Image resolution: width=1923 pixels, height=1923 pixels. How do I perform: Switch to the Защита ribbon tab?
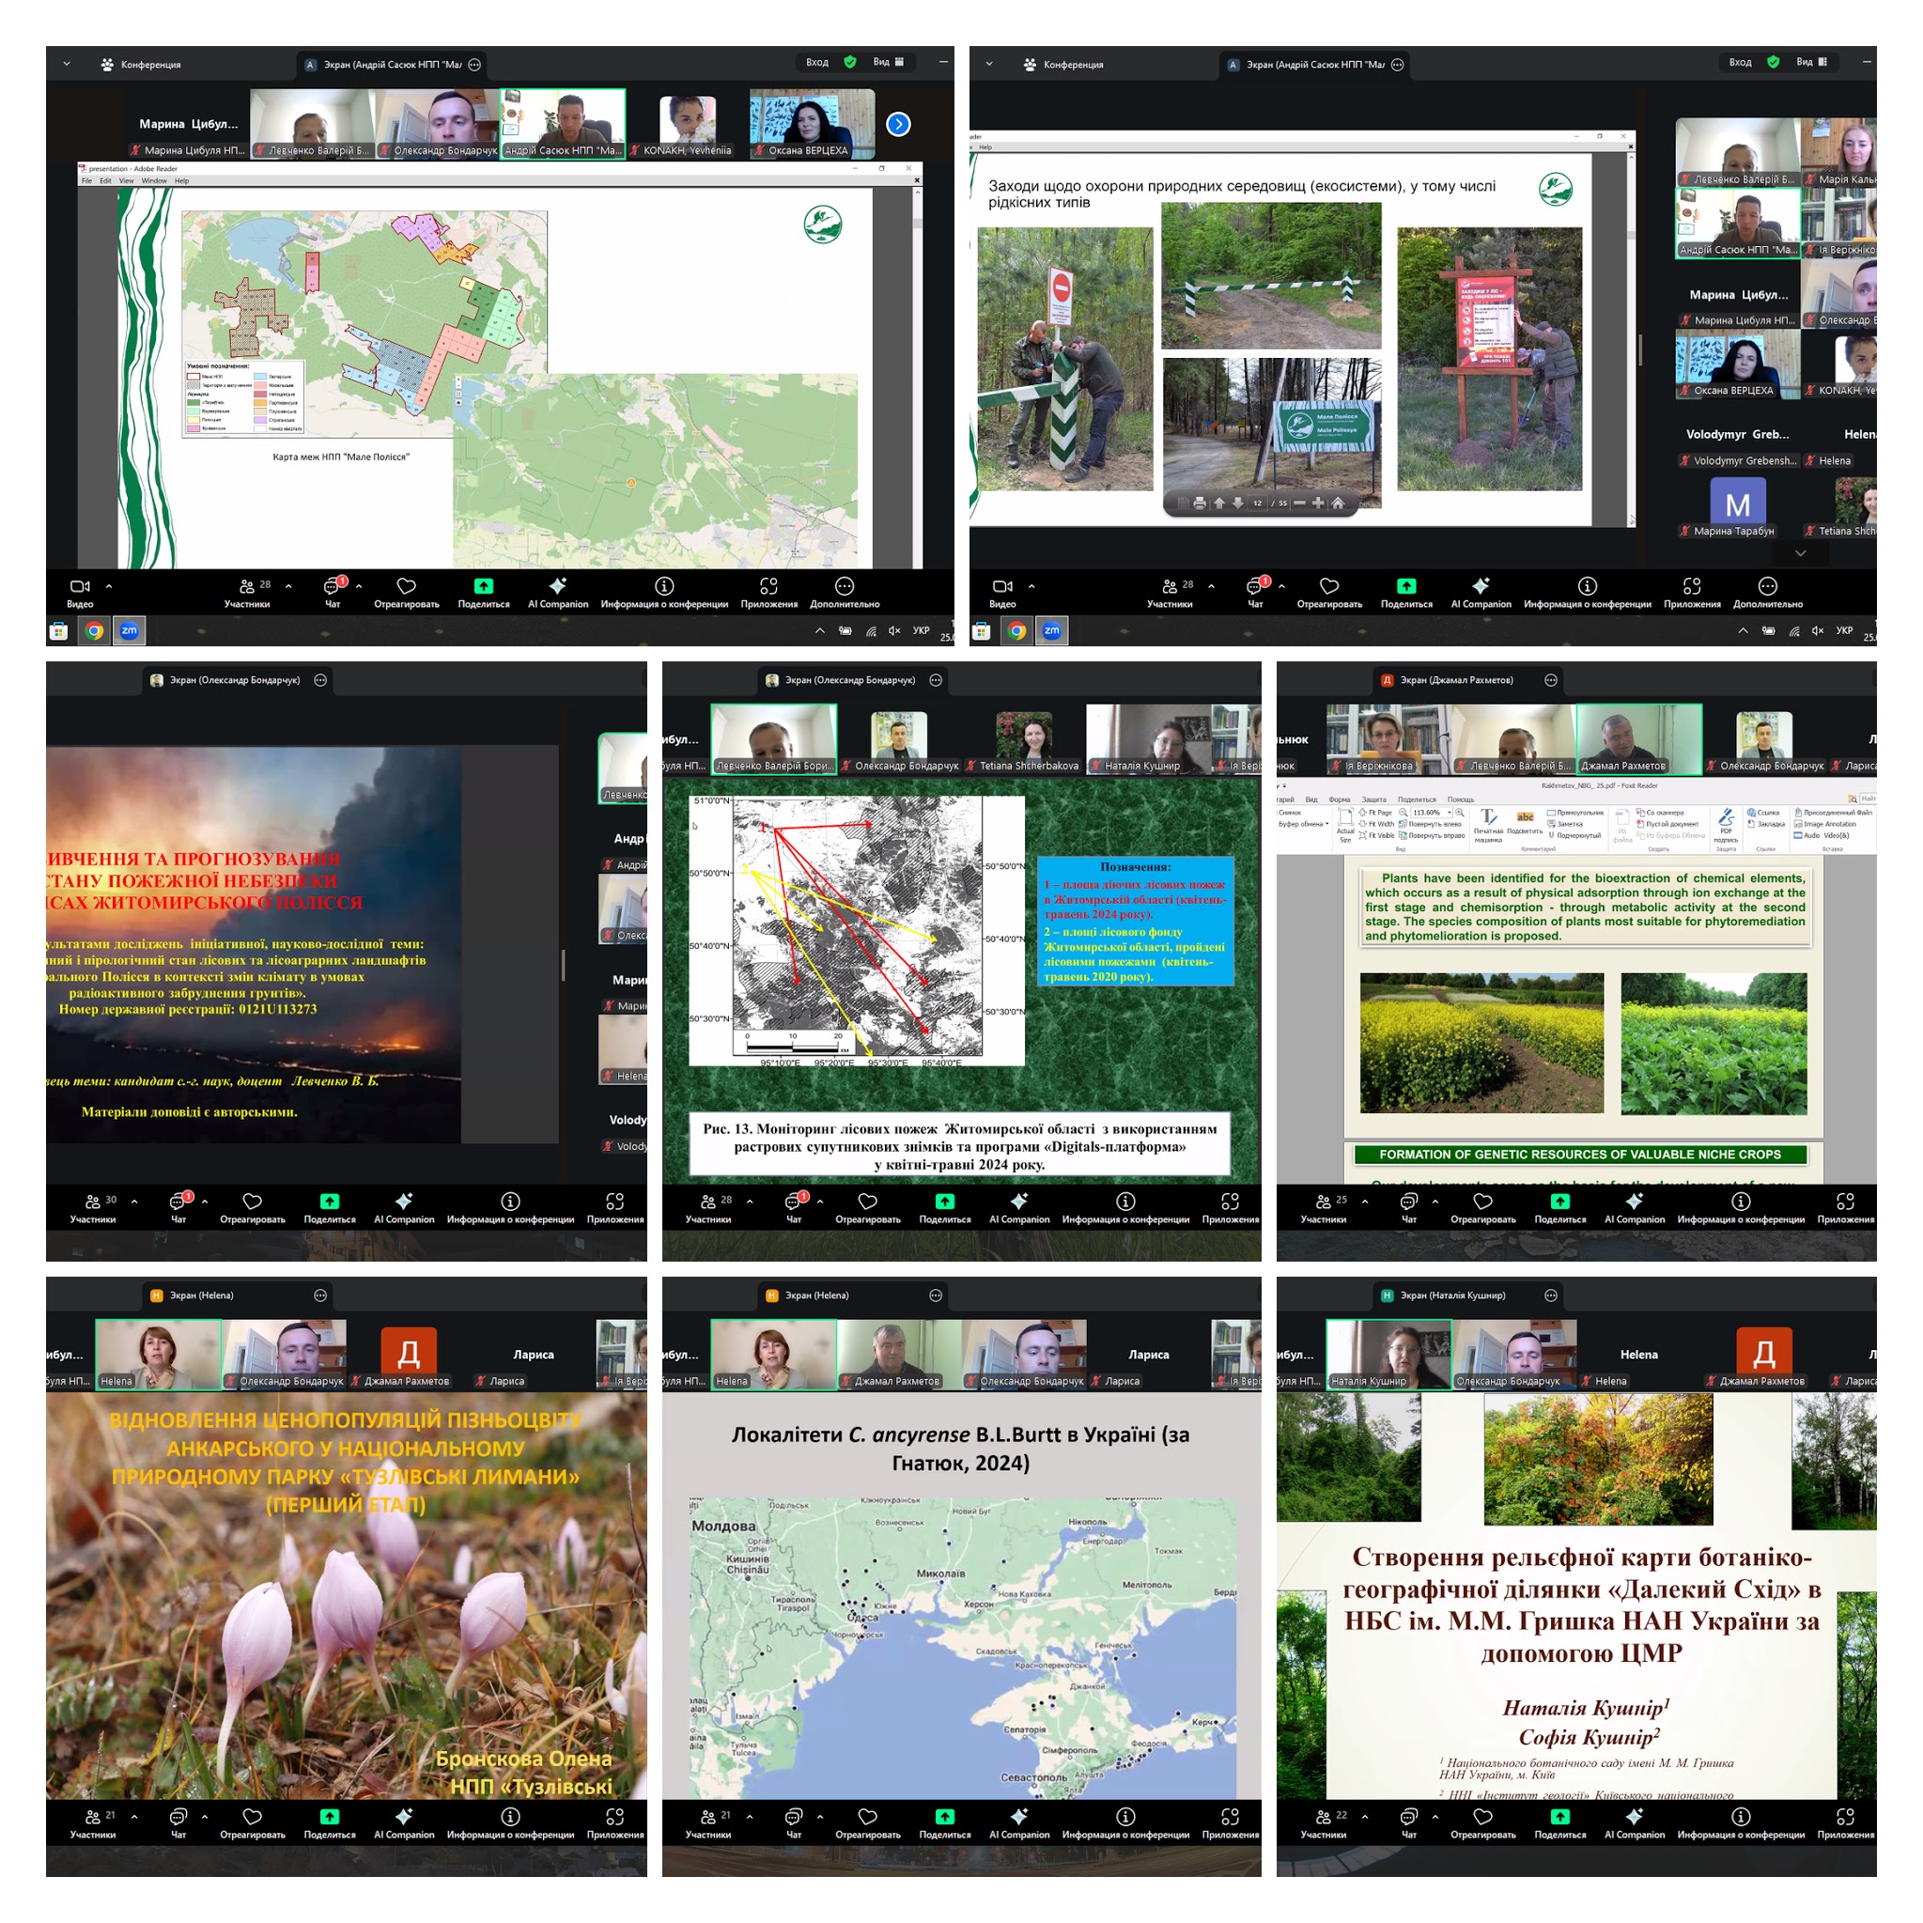tap(1373, 799)
